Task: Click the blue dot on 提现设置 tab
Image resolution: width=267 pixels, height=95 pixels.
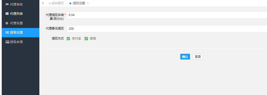Action: tap(70, 3)
